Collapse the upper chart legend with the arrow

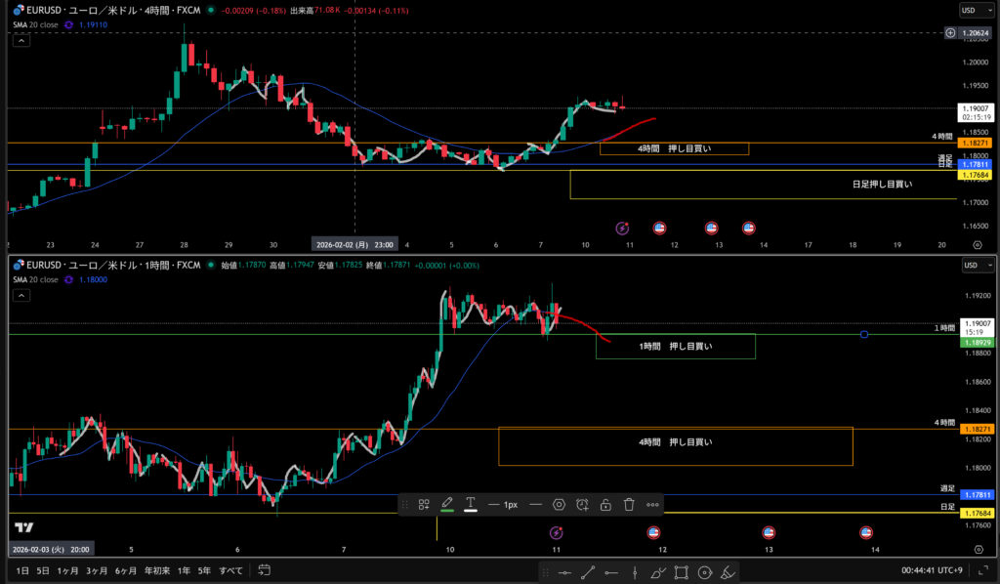(21, 40)
